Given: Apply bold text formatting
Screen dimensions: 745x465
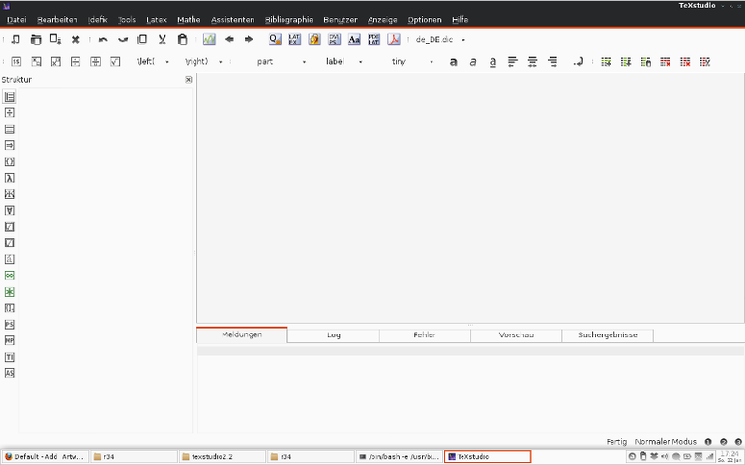Looking at the screenshot, I should pos(453,62).
